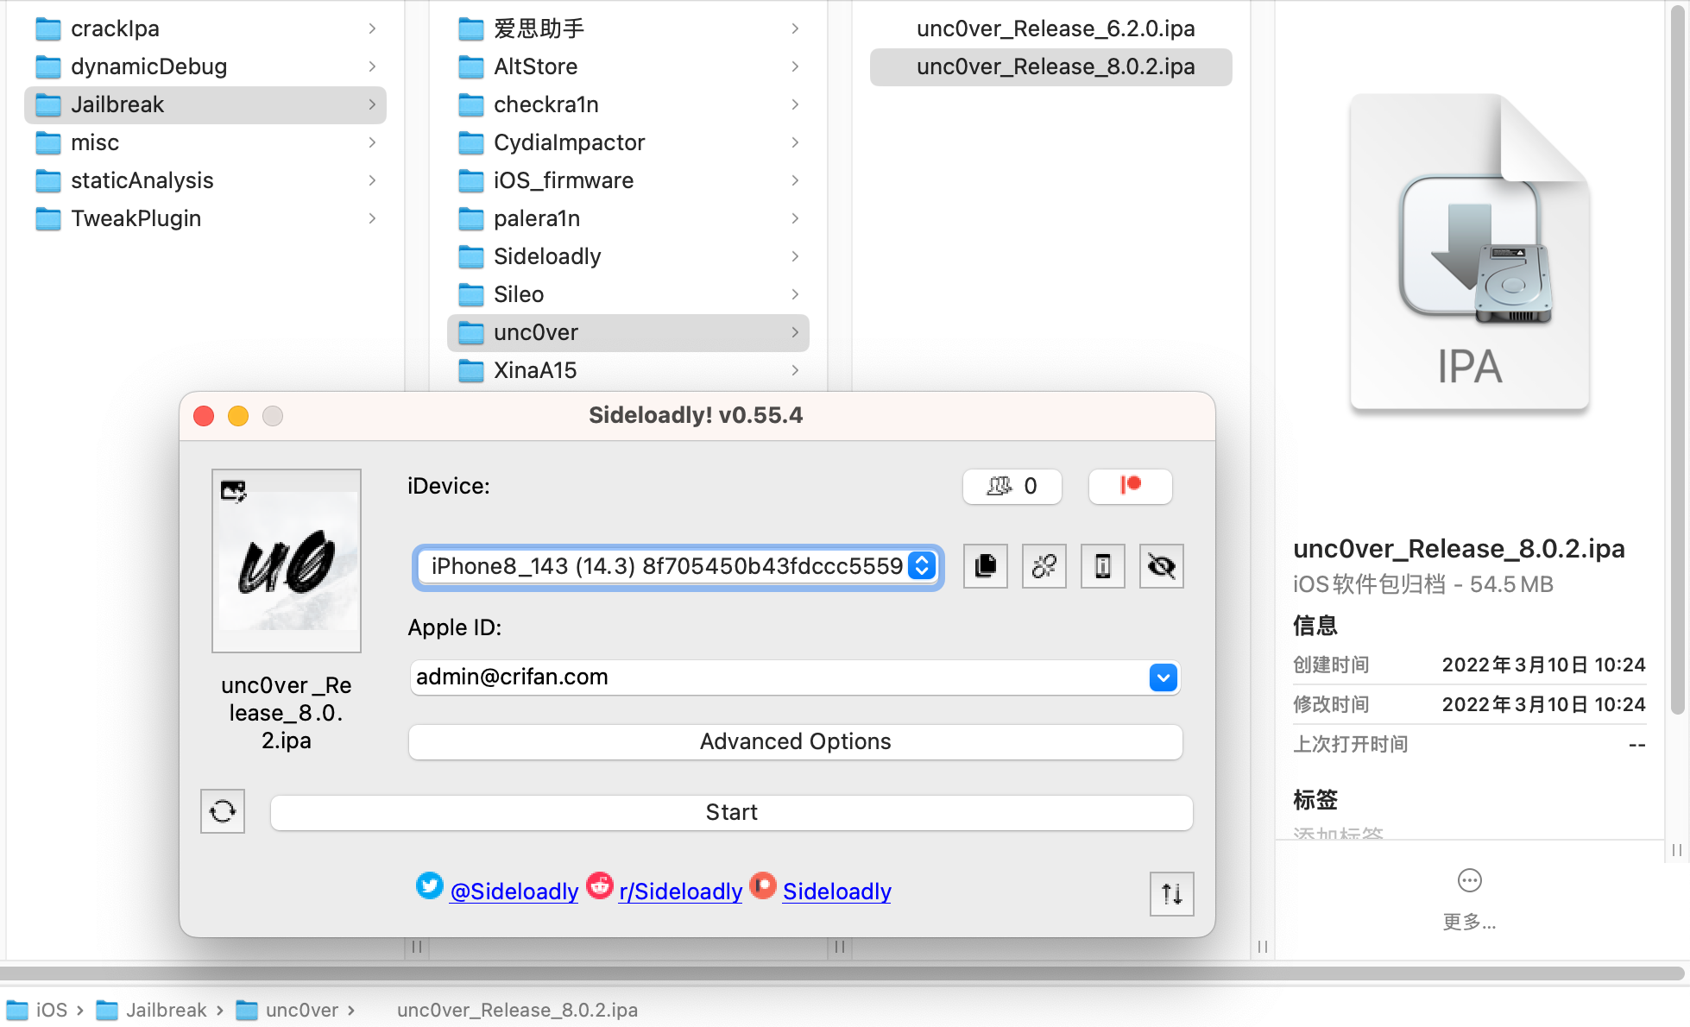Click the stealth/hide options icon
1690x1027 pixels.
pyautogui.click(x=1160, y=564)
